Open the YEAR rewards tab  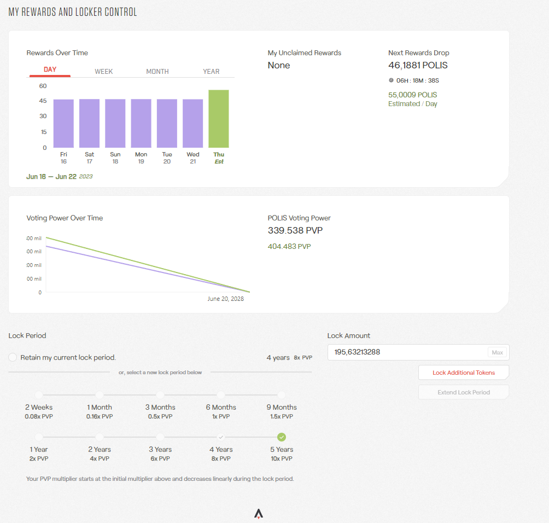point(211,72)
